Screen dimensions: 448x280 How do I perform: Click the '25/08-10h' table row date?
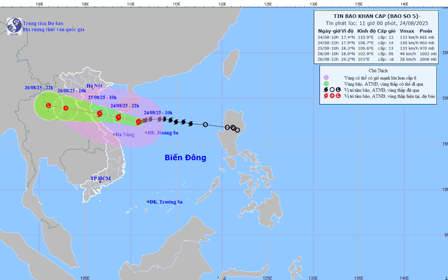[328, 48]
